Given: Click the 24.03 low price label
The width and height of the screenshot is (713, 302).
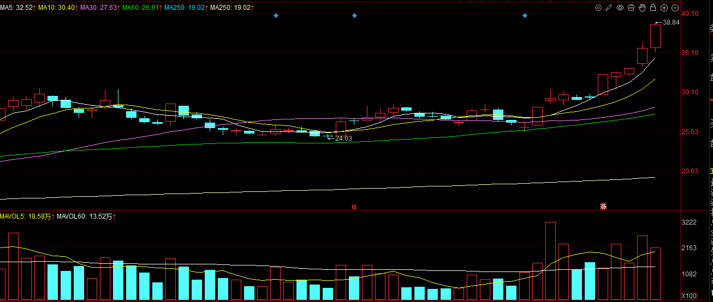Looking at the screenshot, I should (343, 138).
